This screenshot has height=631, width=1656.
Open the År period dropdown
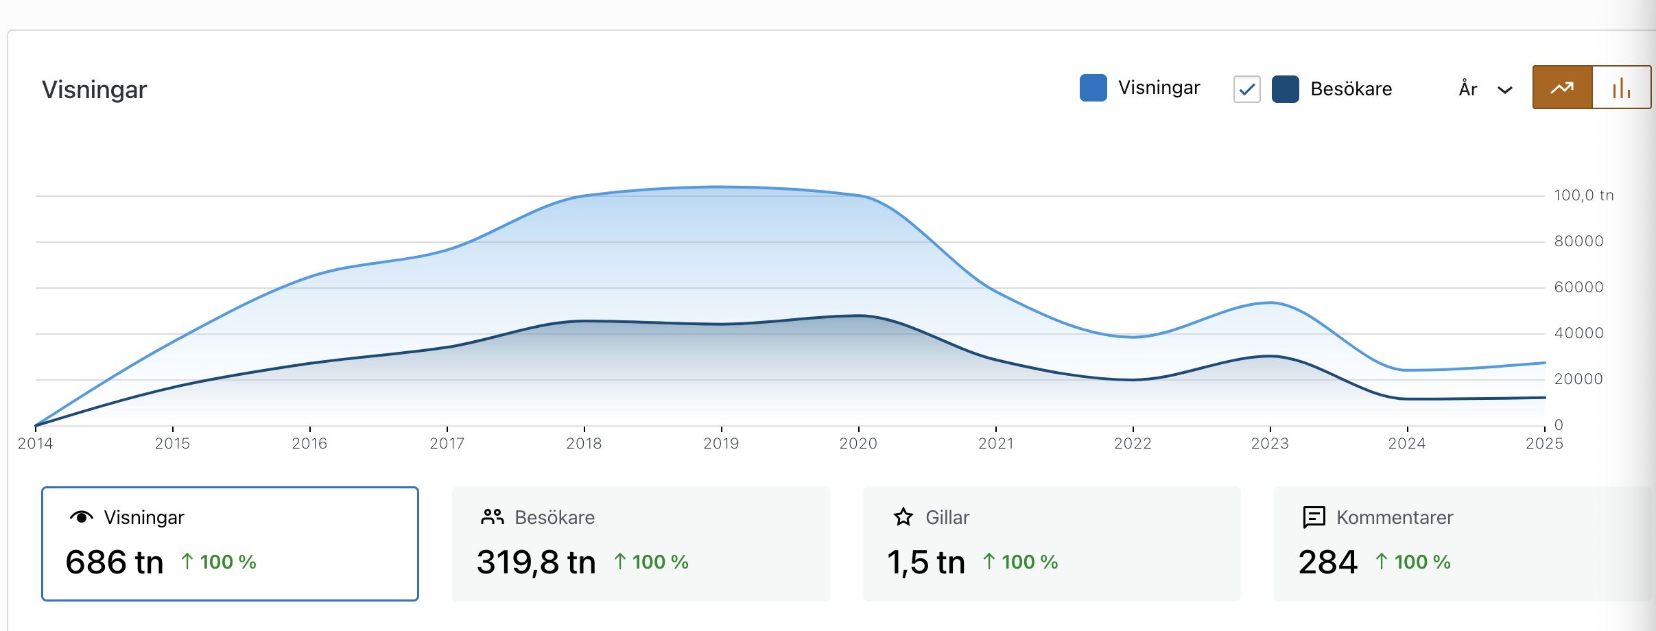[1485, 89]
